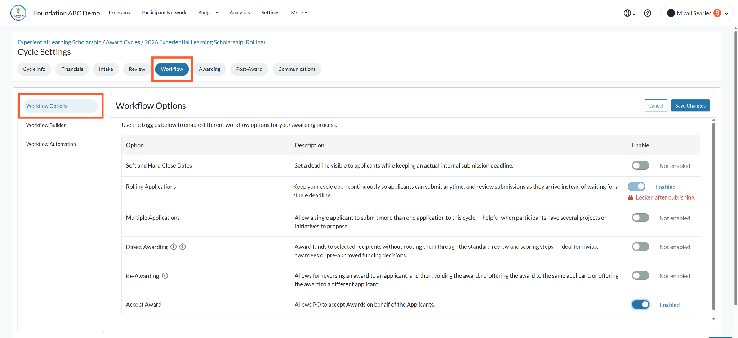Click the Foundation ABC Demo title

coord(67,13)
